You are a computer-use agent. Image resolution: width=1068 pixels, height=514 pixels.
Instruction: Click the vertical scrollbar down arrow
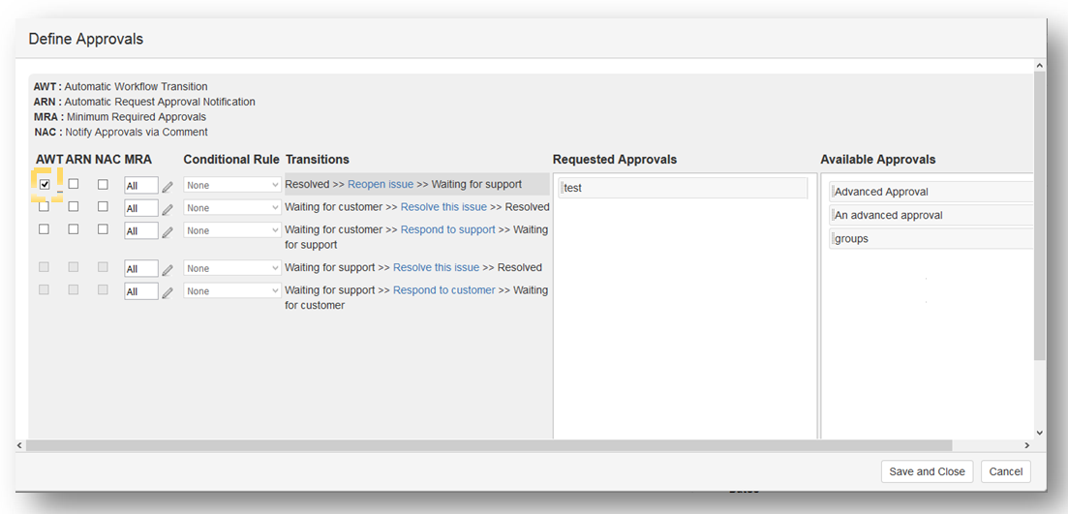[x=1040, y=433]
